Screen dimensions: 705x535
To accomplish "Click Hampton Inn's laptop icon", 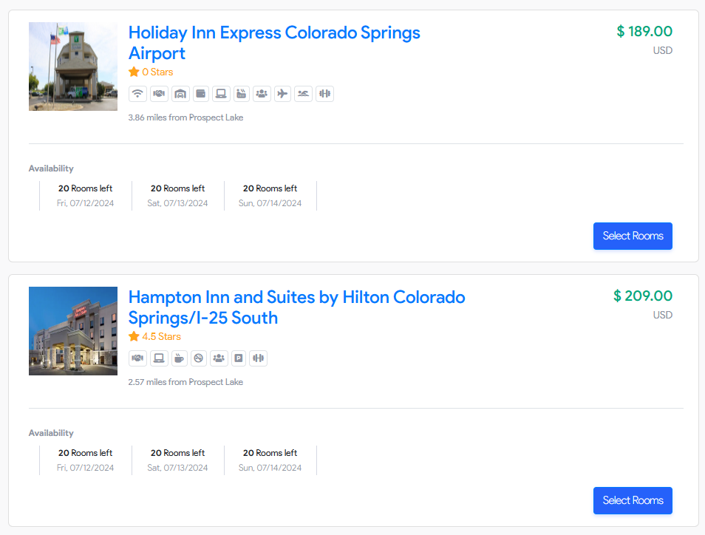I will [158, 358].
